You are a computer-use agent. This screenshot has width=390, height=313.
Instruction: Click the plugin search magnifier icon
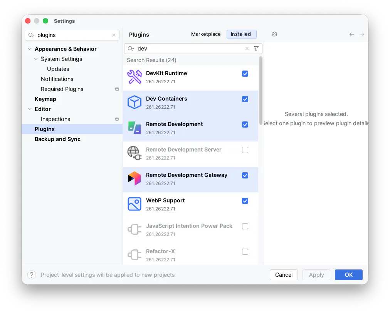coord(131,49)
